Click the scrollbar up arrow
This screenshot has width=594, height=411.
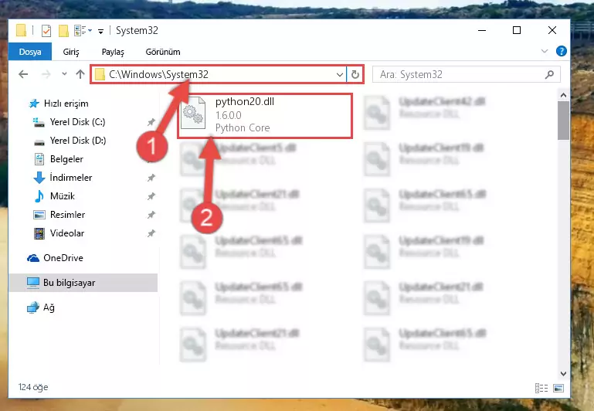click(x=563, y=95)
